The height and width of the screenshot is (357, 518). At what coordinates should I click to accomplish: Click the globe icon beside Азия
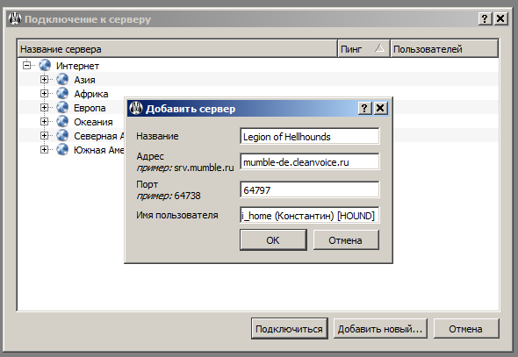[62, 80]
